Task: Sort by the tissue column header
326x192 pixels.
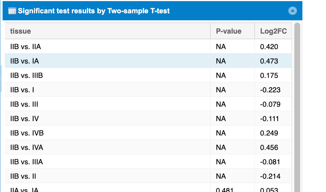Action: (x=21, y=31)
